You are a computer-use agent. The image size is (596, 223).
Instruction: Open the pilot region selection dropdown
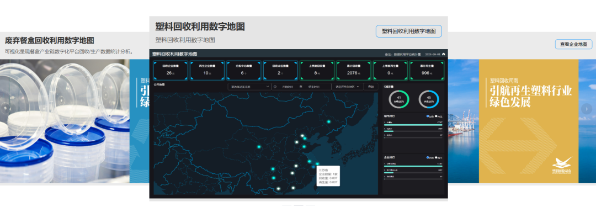point(348,87)
